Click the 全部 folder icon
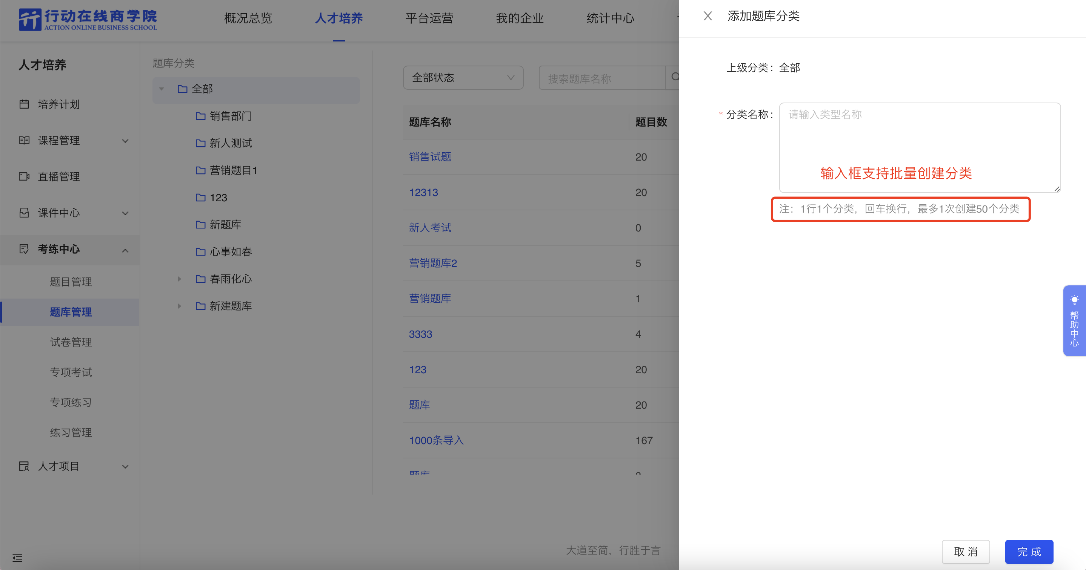Viewport: 1086px width, 570px height. tap(182, 89)
